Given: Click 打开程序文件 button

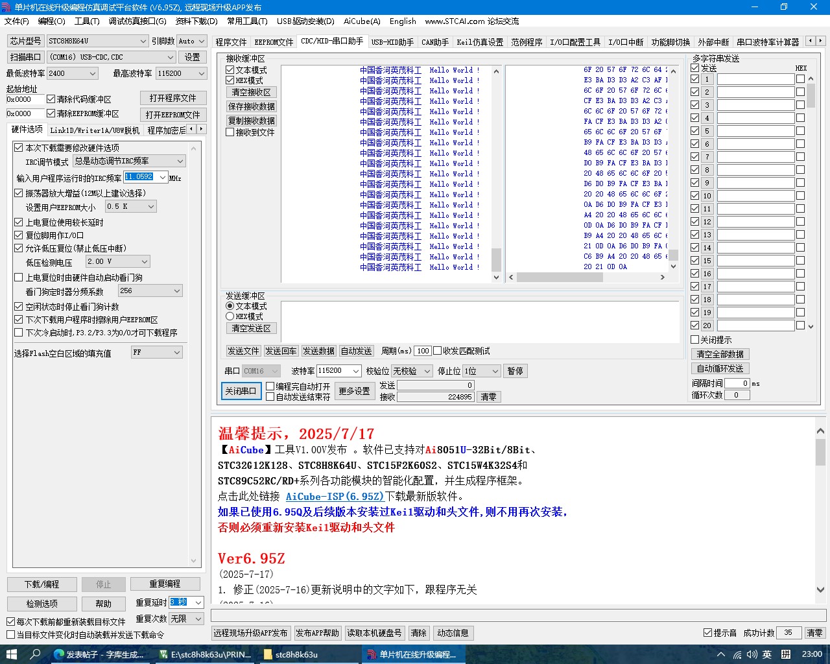Looking at the screenshot, I should [x=173, y=99].
